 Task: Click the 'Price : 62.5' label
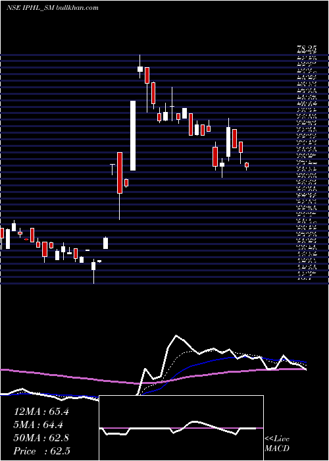point(41,451)
